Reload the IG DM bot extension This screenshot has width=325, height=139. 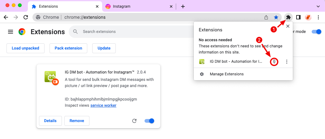coord(134,121)
